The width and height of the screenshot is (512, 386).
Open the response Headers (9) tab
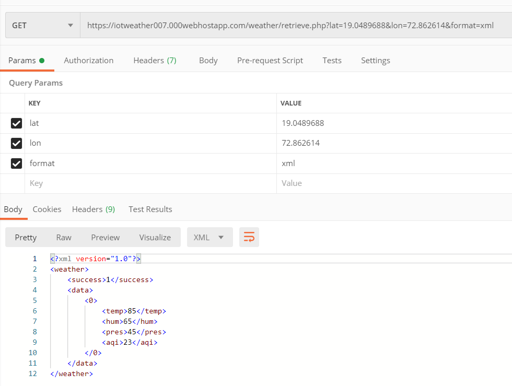(x=94, y=209)
